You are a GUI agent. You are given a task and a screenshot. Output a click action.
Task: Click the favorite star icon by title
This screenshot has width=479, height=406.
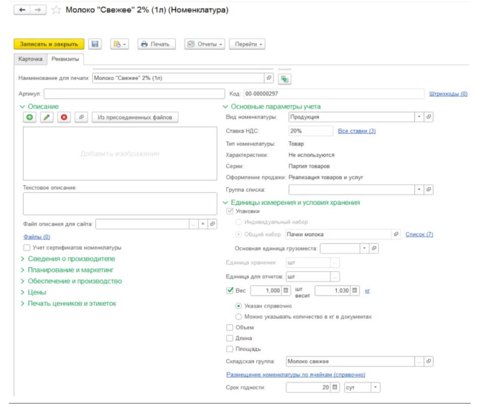[56, 11]
